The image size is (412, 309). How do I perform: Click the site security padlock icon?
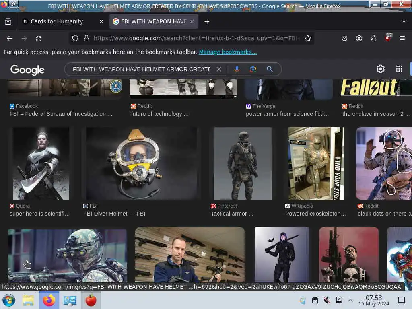pos(87,38)
